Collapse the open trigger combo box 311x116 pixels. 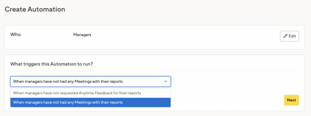point(91,81)
